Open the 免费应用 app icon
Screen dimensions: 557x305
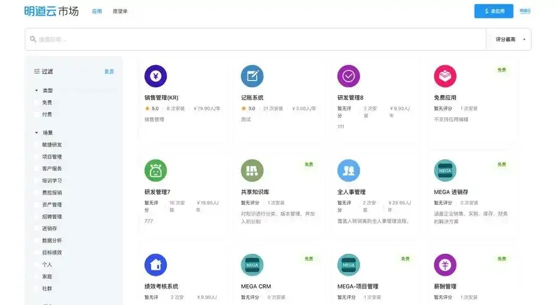click(445, 76)
